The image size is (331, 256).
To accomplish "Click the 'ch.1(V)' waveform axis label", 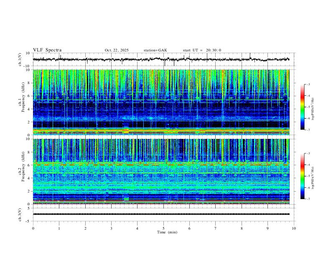I will point(20,59).
